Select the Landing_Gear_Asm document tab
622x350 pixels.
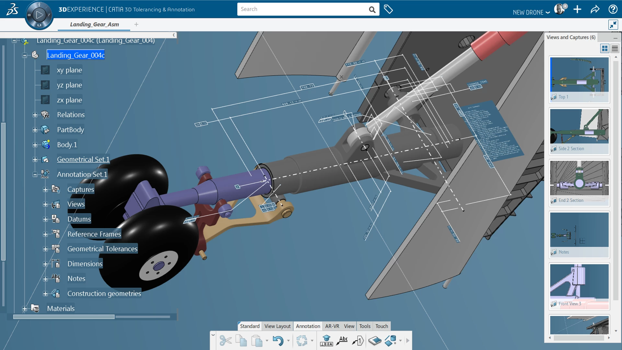pyautogui.click(x=94, y=24)
